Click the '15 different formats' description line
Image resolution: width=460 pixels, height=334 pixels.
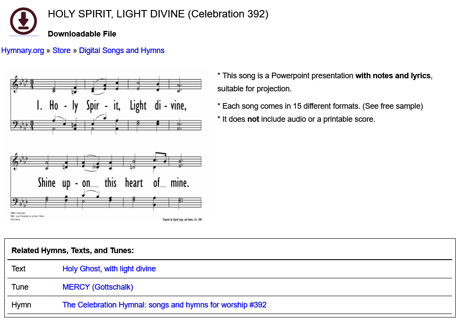click(x=320, y=106)
